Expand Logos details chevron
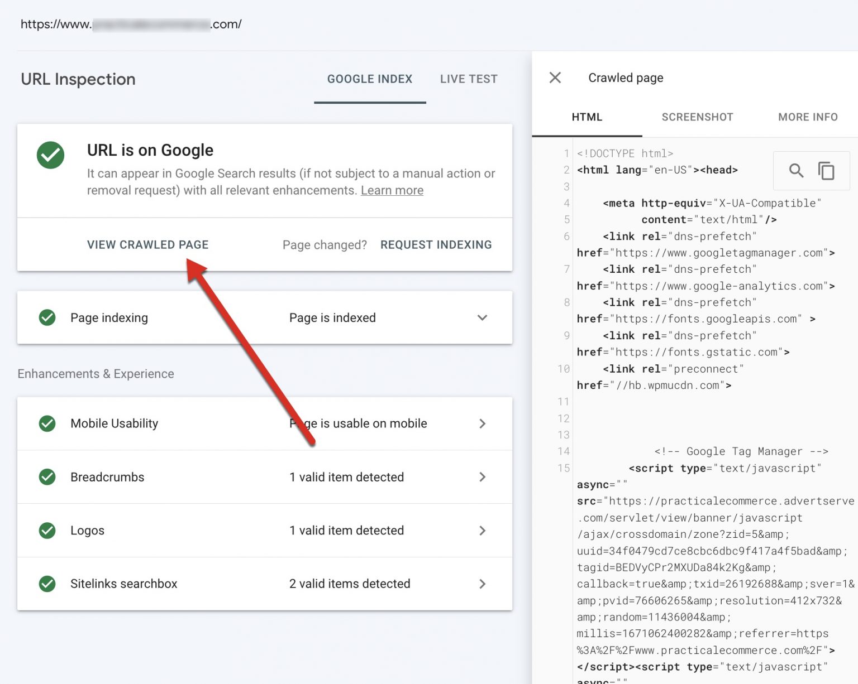Image resolution: width=858 pixels, height=684 pixels. coord(482,531)
